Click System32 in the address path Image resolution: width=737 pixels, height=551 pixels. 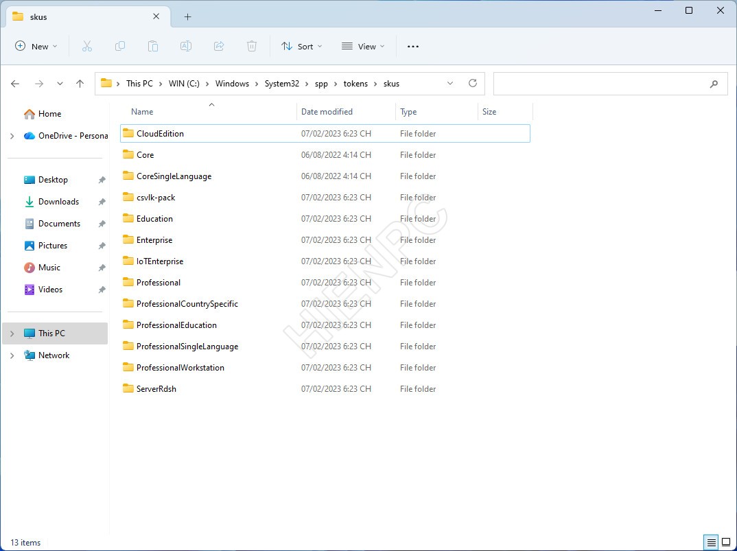tap(281, 84)
